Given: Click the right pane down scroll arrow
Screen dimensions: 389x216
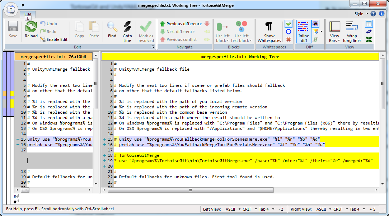Looking at the screenshot, I should click(x=382, y=184).
